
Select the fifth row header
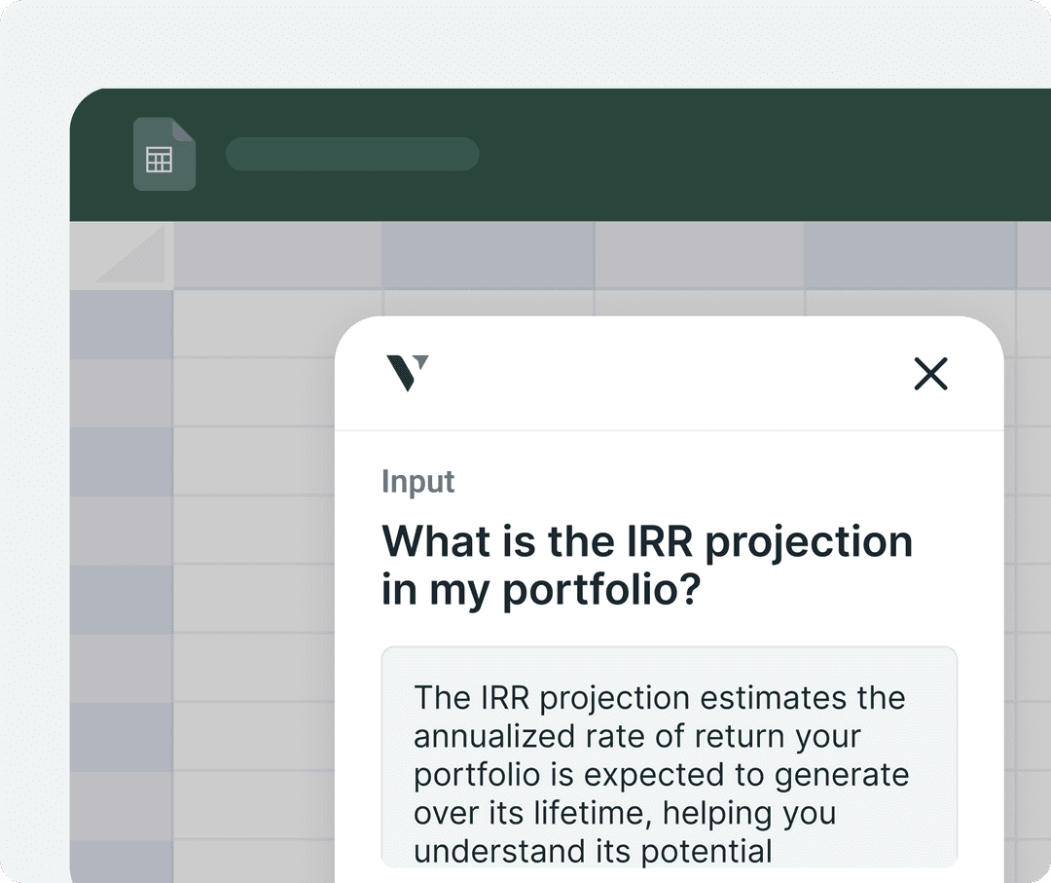122,600
